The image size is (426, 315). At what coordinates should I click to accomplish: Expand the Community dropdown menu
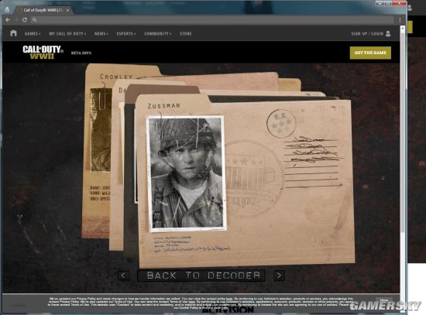157,34
